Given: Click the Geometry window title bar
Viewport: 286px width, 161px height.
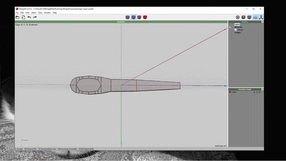Looking at the screenshot, I should click(121, 22).
